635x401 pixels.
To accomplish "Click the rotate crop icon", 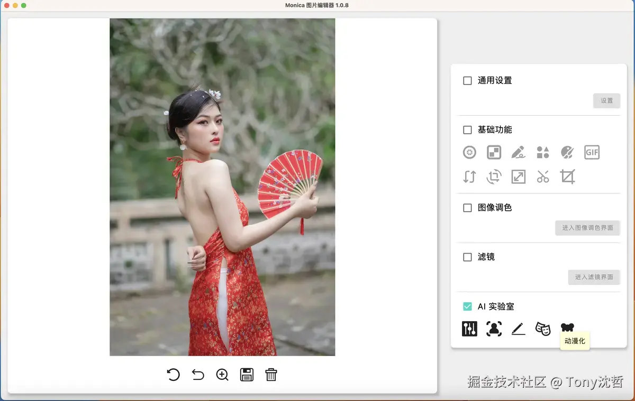I will pos(494,176).
